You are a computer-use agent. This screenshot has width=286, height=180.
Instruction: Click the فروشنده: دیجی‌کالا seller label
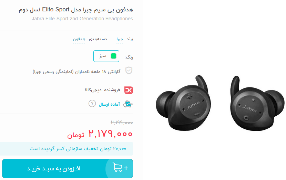(x=102, y=90)
